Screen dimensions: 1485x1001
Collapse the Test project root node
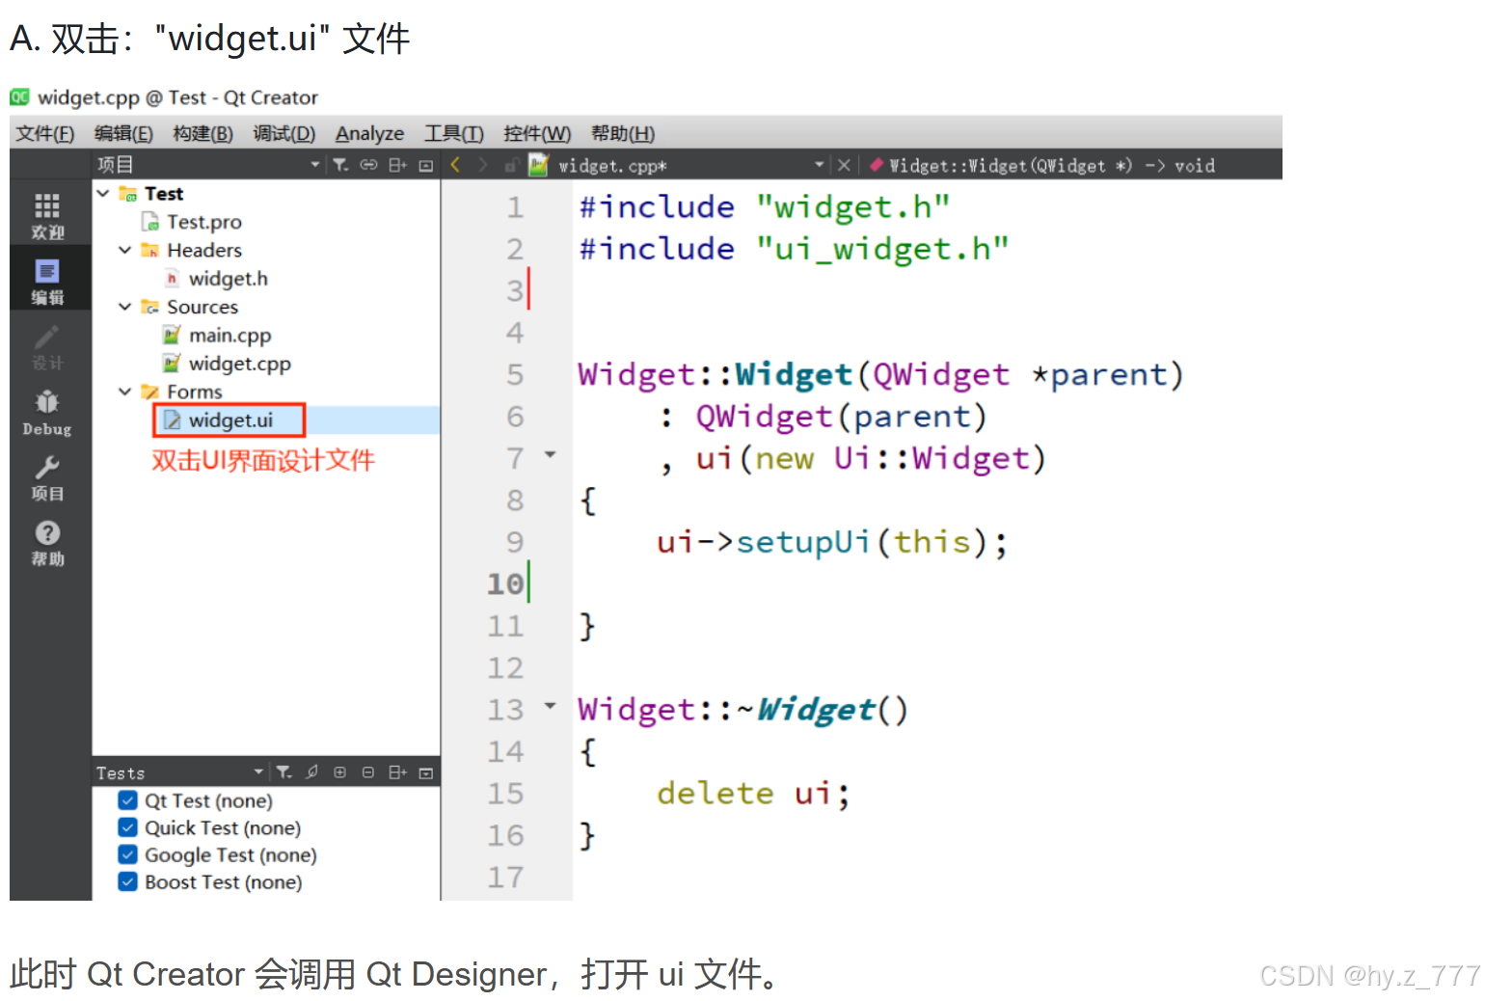point(103,193)
